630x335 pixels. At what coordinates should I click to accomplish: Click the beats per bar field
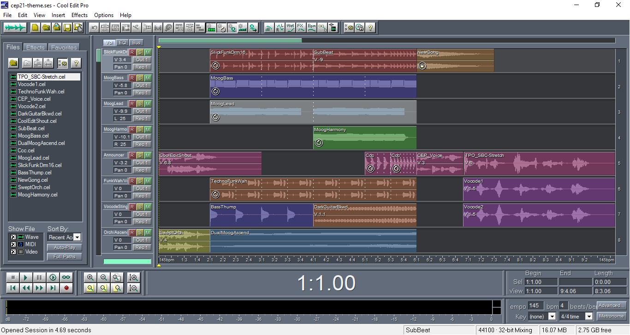tap(564, 306)
